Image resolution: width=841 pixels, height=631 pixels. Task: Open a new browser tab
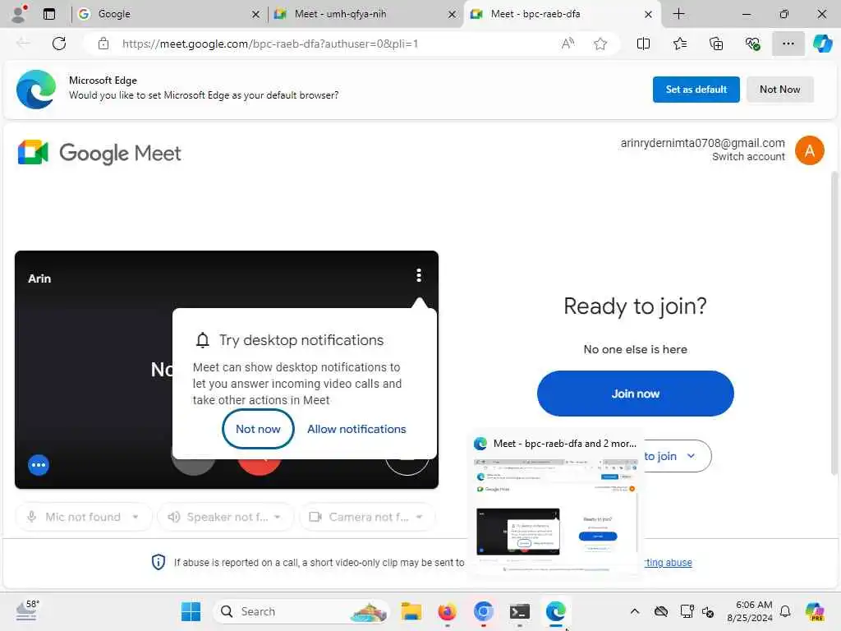(x=678, y=14)
